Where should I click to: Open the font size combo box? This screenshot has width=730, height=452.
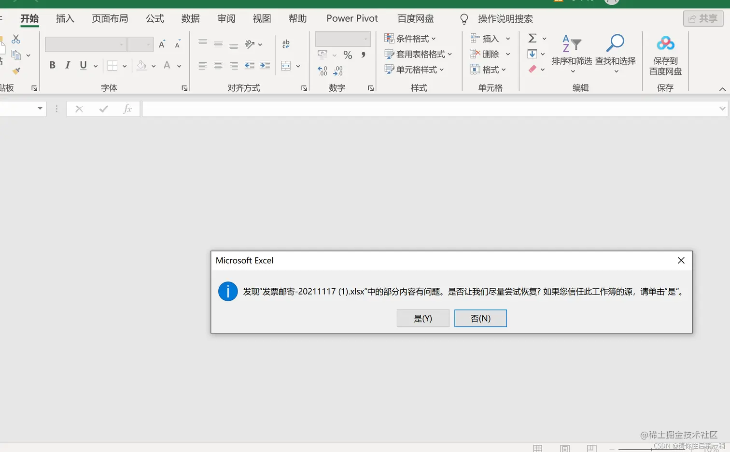(x=140, y=44)
